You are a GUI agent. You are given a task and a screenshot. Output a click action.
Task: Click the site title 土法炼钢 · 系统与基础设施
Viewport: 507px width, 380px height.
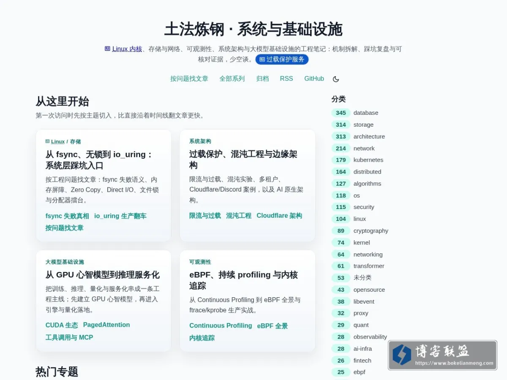click(x=253, y=30)
